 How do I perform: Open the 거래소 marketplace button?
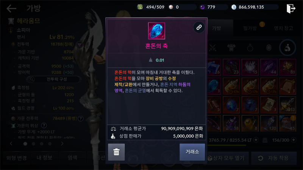pyautogui.click(x=192, y=152)
